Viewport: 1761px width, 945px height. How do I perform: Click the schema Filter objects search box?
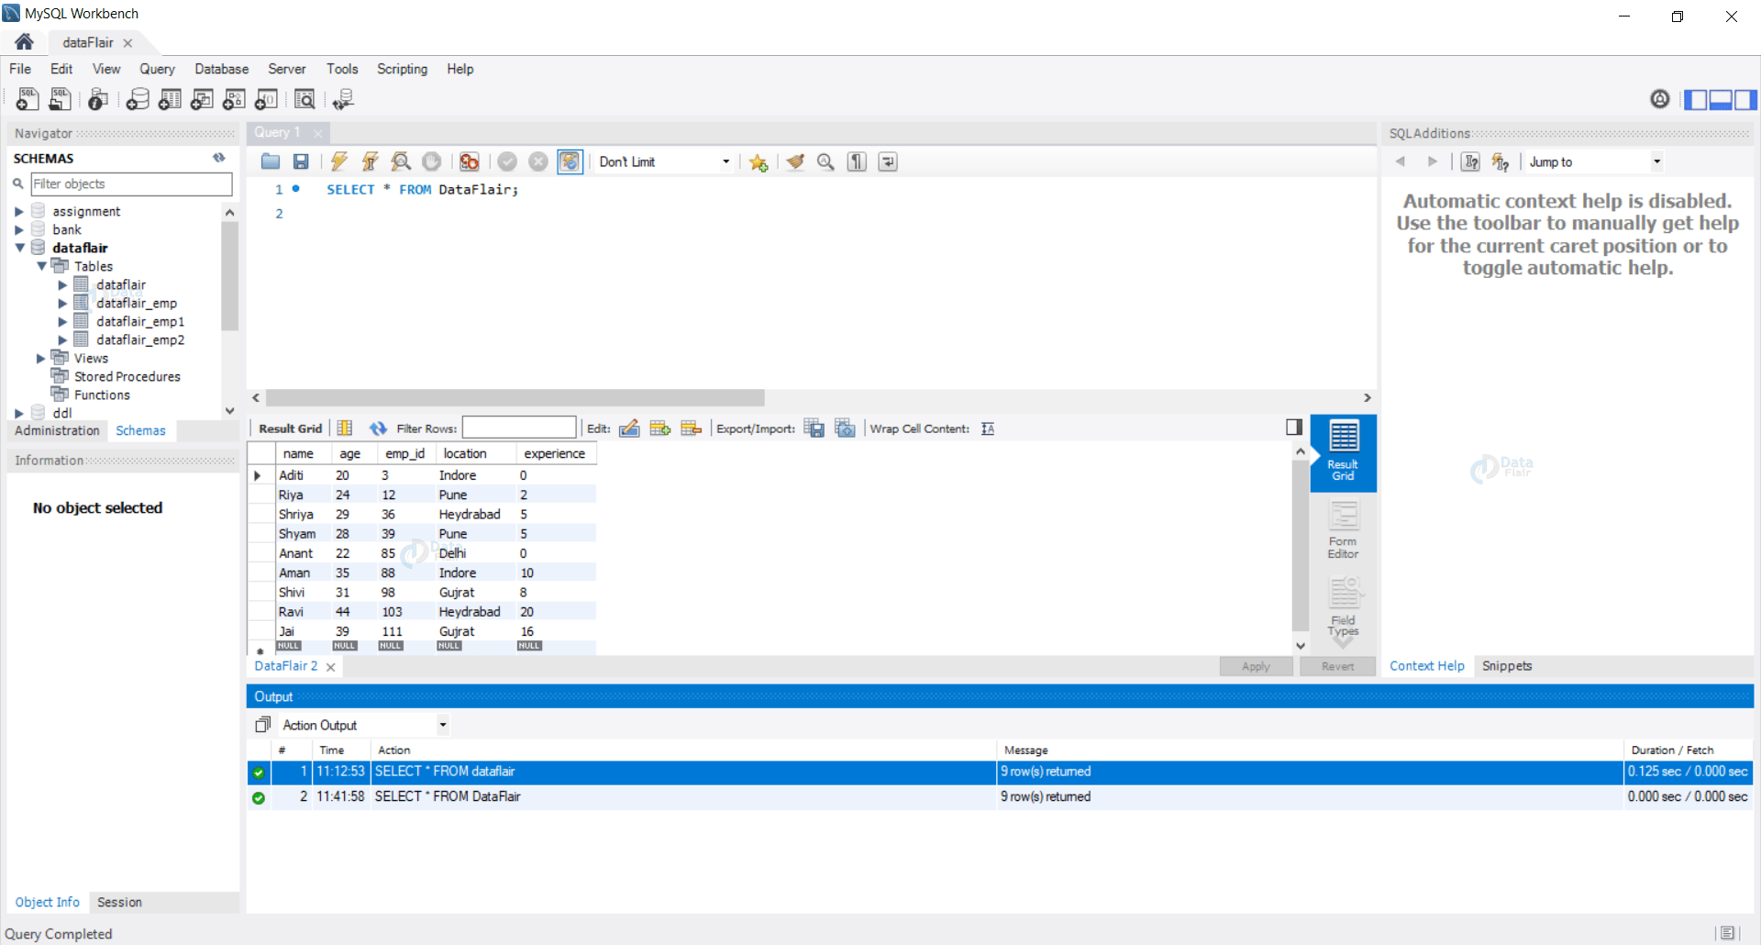coord(131,183)
